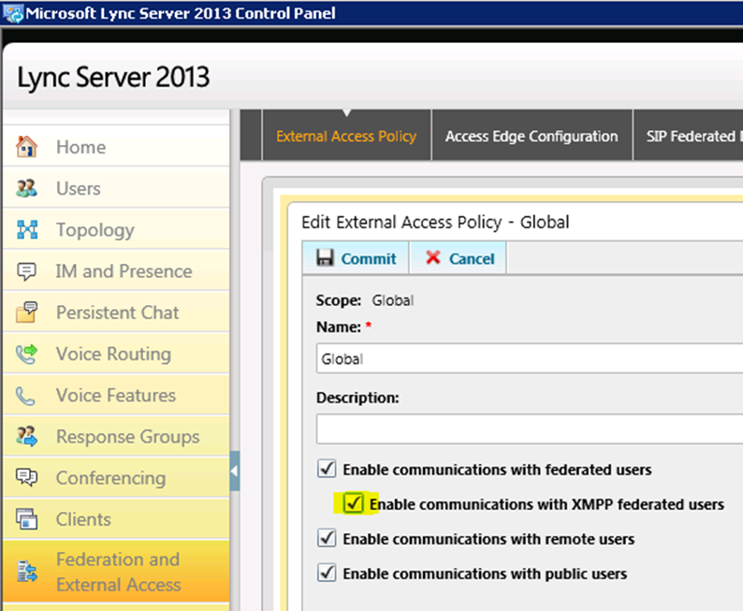Click the empty Description input field

coord(530,429)
